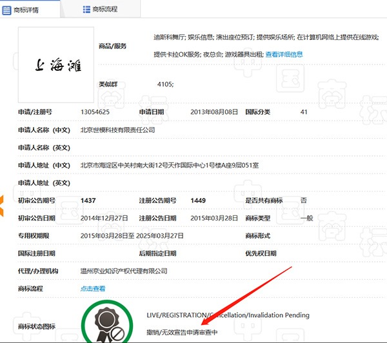Select international class value 41
The width and height of the screenshot is (387, 343).
(304, 112)
